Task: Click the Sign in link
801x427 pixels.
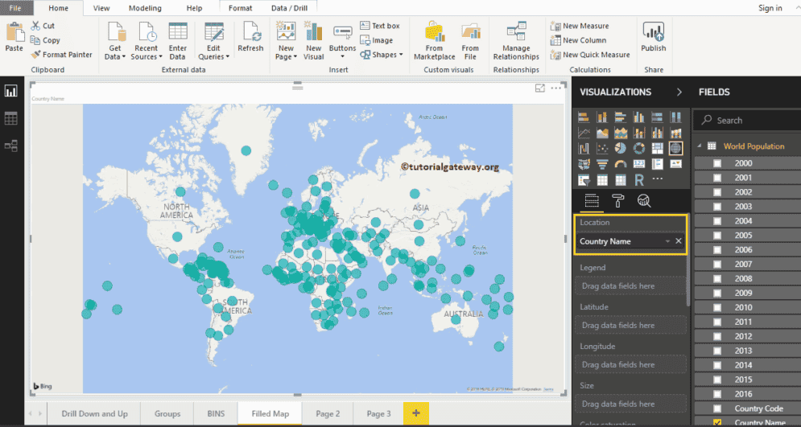Action: [x=770, y=8]
